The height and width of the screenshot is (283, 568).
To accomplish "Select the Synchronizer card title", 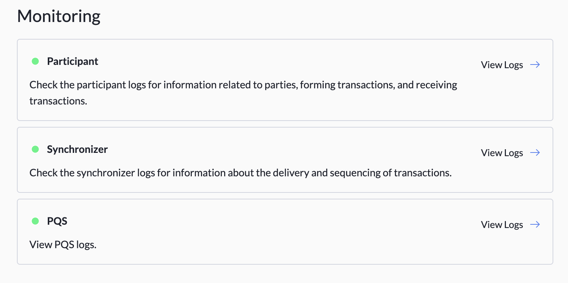I will click(x=77, y=149).
